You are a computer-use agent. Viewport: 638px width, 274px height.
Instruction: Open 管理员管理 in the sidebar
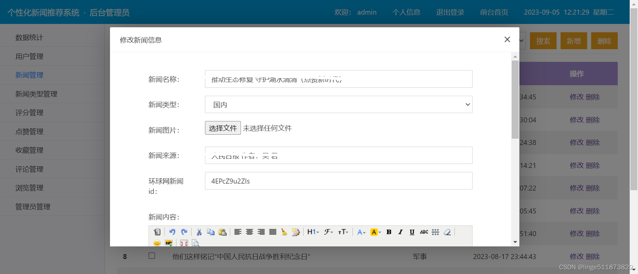[x=33, y=207]
